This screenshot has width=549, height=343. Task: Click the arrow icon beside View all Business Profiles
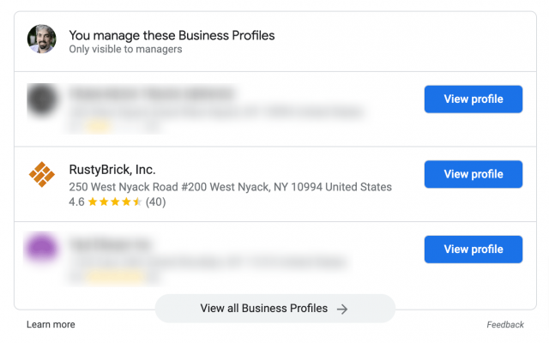(342, 309)
